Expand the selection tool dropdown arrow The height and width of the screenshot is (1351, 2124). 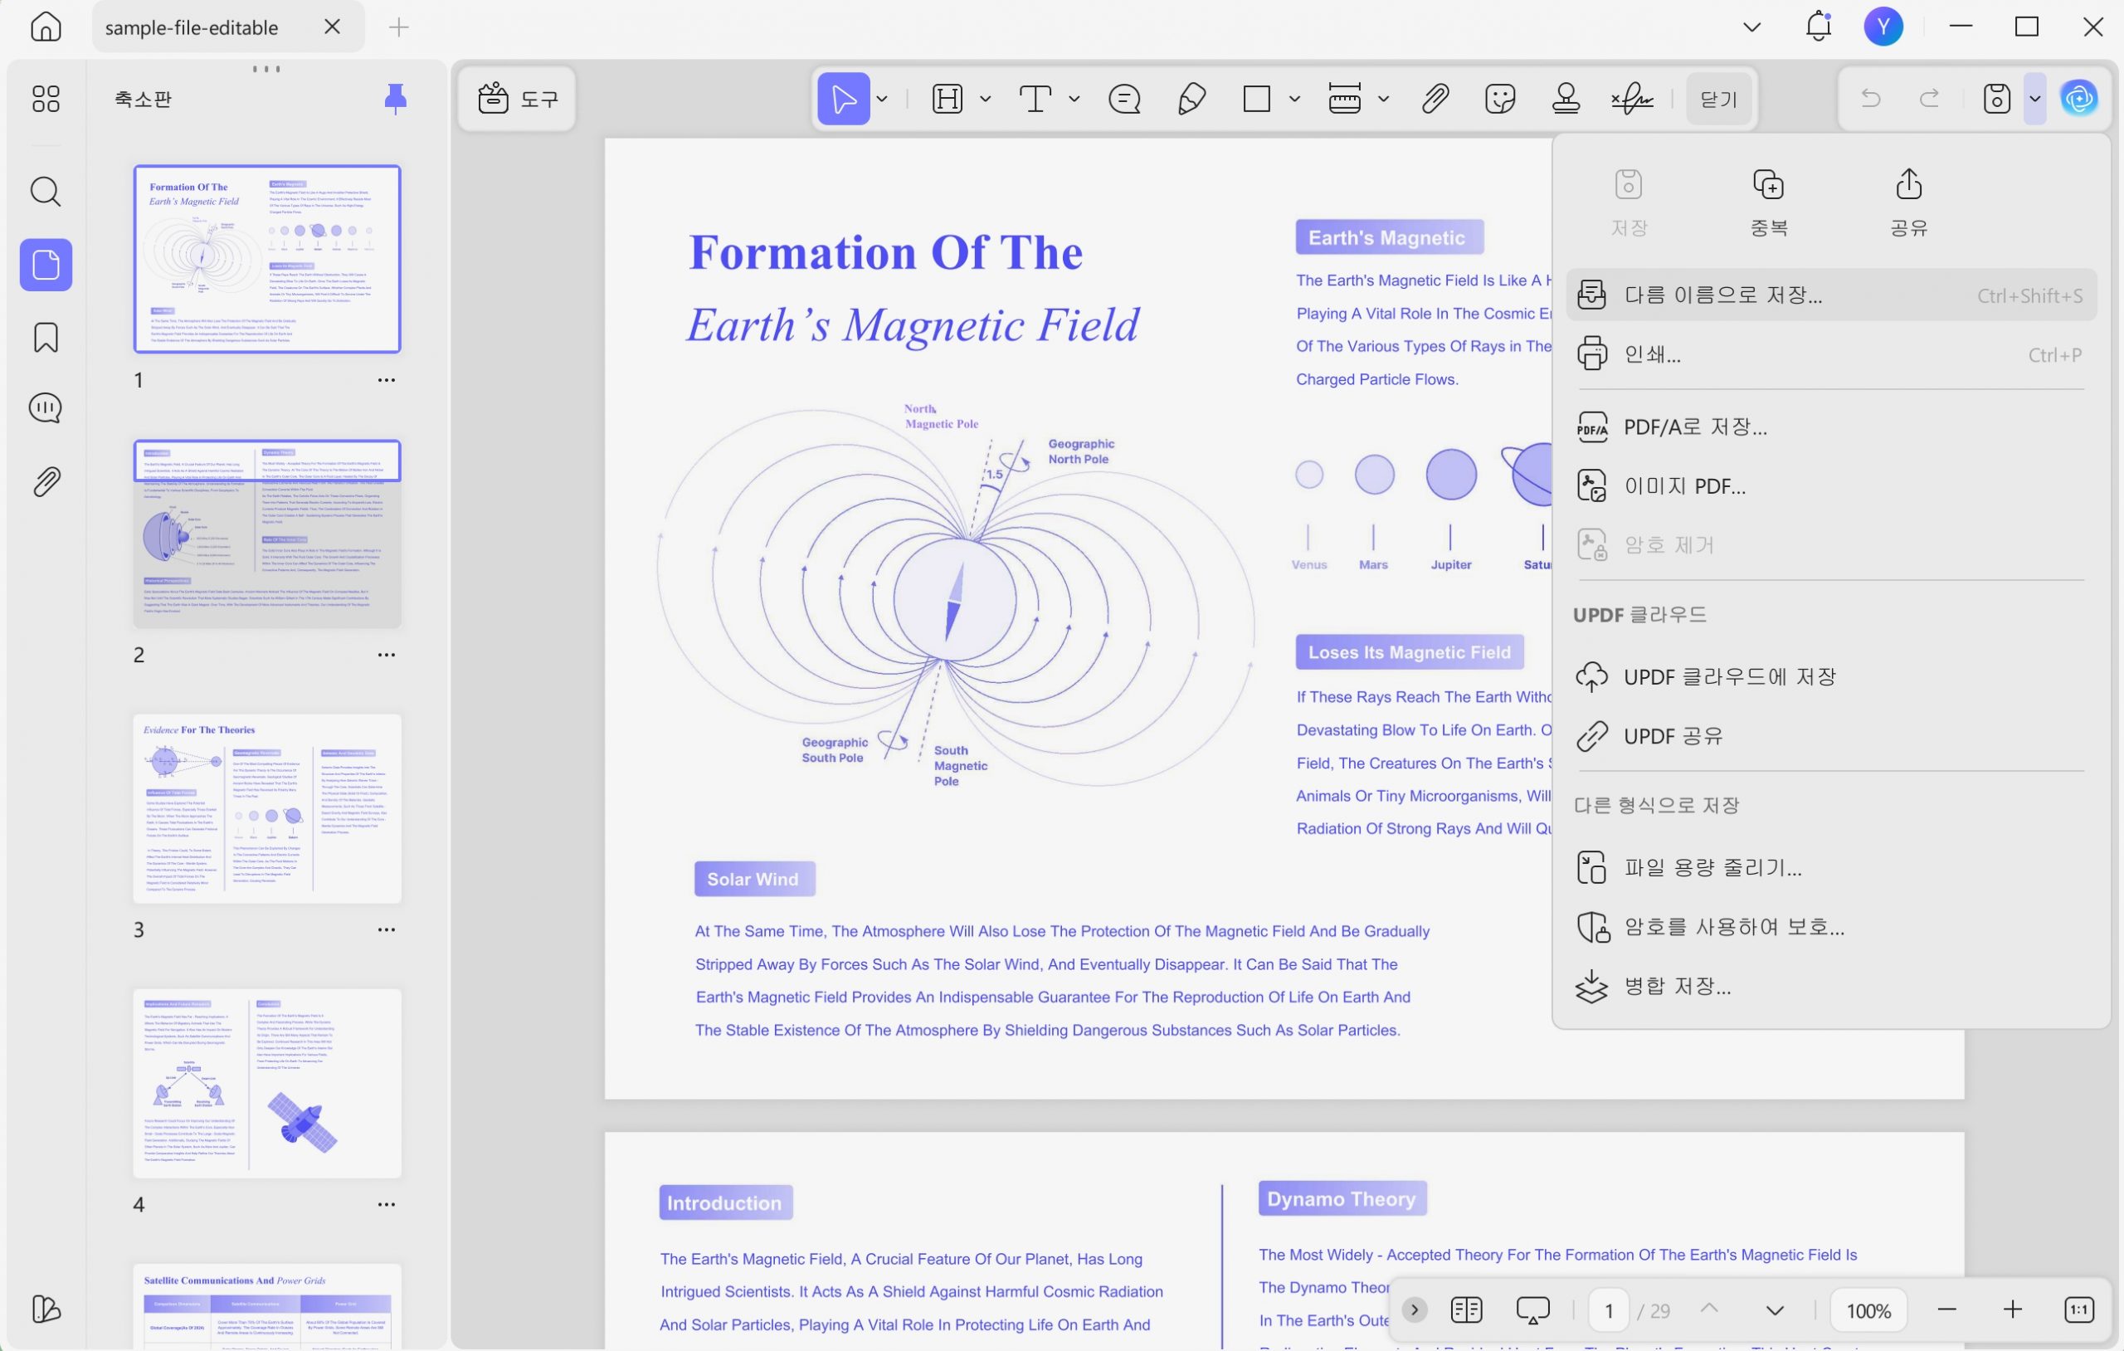click(881, 98)
